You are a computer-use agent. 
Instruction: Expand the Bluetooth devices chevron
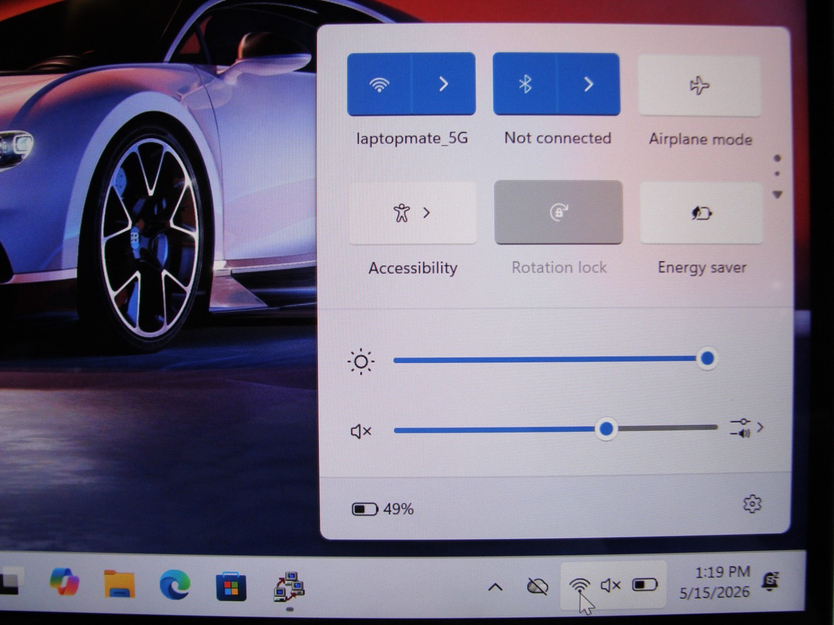pos(588,84)
